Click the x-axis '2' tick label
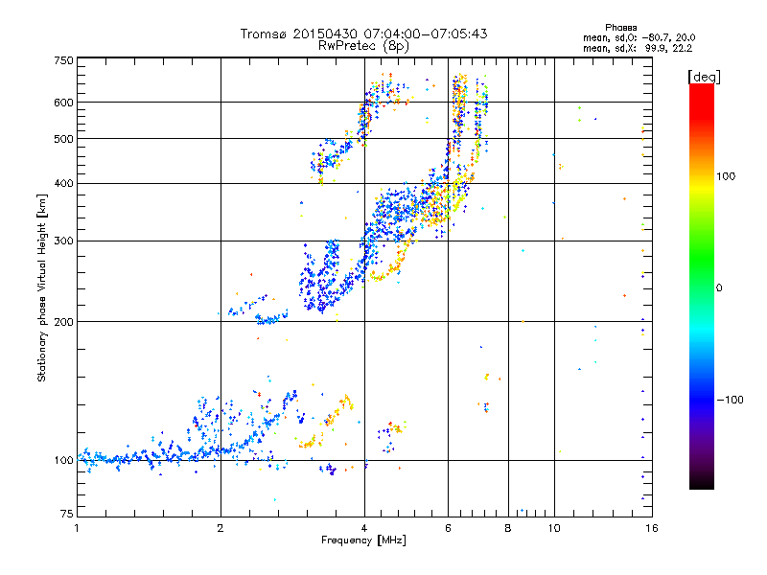Image resolution: width=767 pixels, height=575 pixels. tap(221, 528)
